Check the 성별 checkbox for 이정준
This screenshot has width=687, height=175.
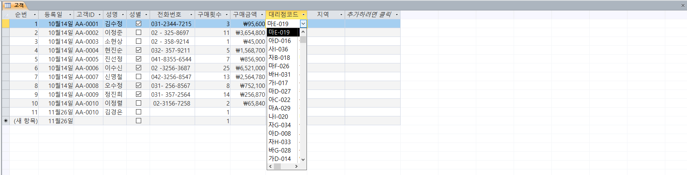(138, 33)
